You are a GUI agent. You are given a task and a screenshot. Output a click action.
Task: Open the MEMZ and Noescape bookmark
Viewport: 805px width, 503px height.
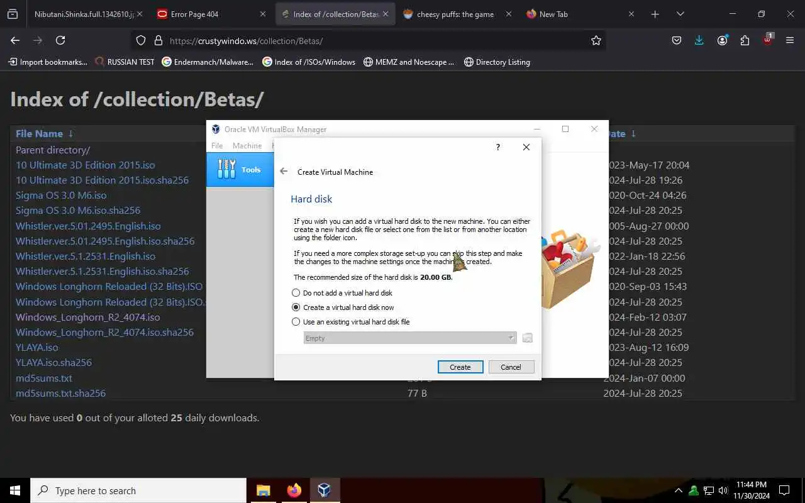(409, 62)
